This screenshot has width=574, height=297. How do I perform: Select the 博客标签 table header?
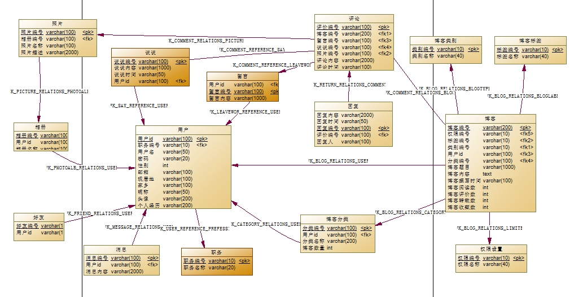530,41
